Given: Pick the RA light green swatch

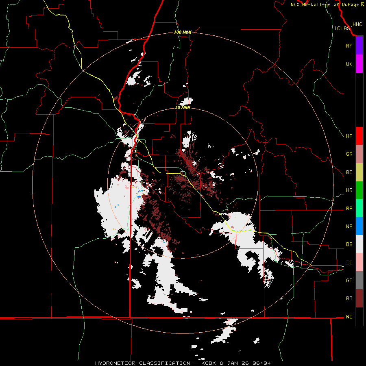Looking at the screenshot, I should coord(359,208).
